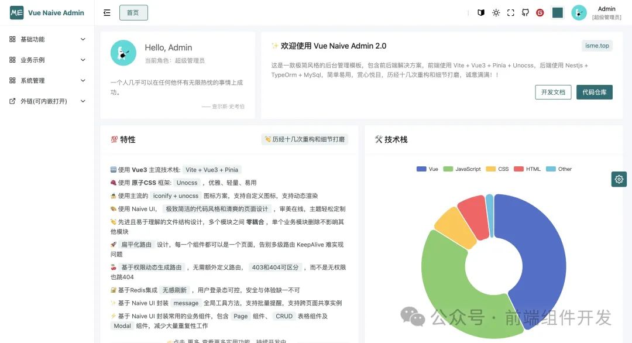Click the 业务示例 grid icon

tap(12, 60)
